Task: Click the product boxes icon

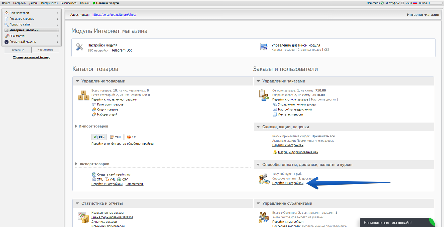Action: [83, 95]
